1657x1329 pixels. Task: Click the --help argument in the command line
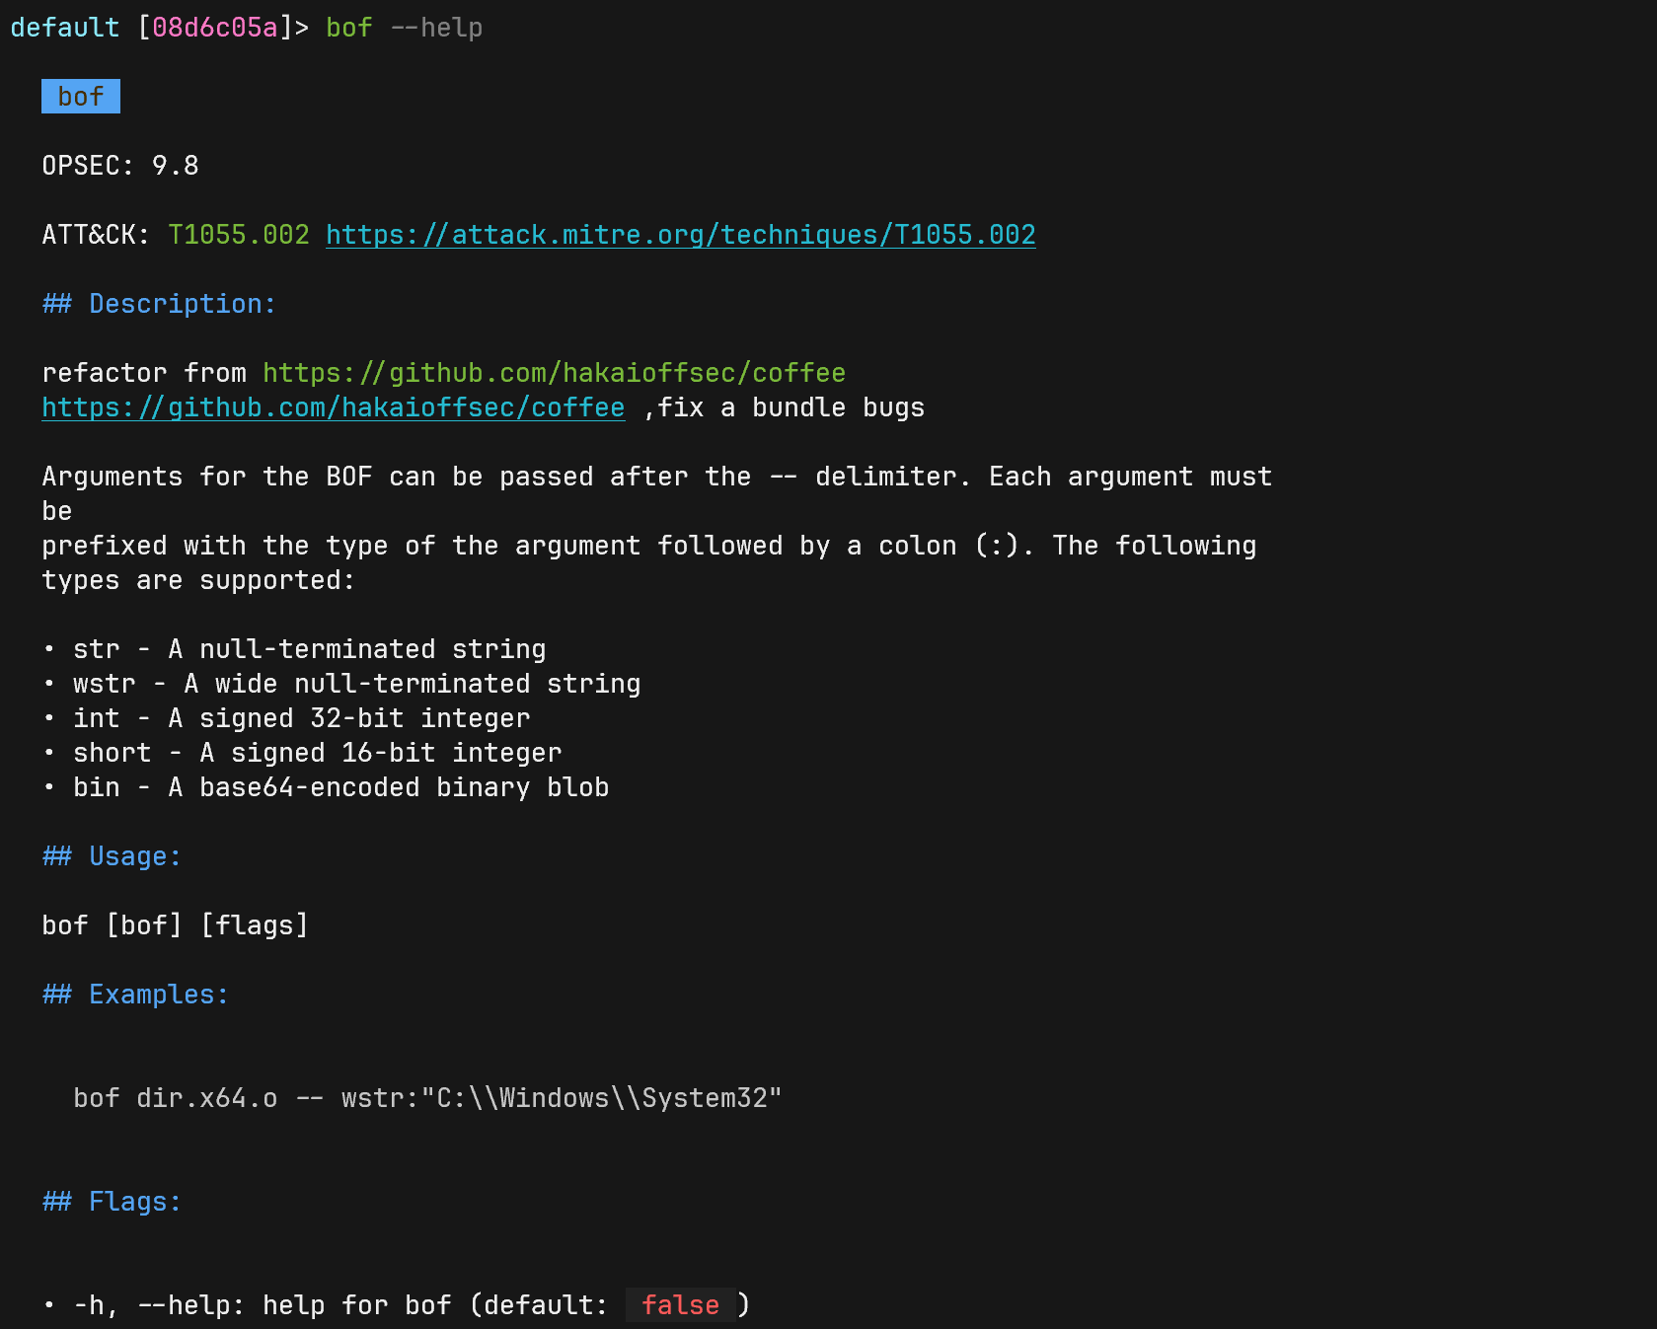(x=436, y=28)
